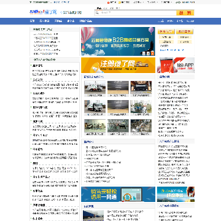Image resolution: width=221 pixels, height=221 pixels.
Task: Open the third-row left factory equipment thumbnail
Action: (x=95, y=126)
